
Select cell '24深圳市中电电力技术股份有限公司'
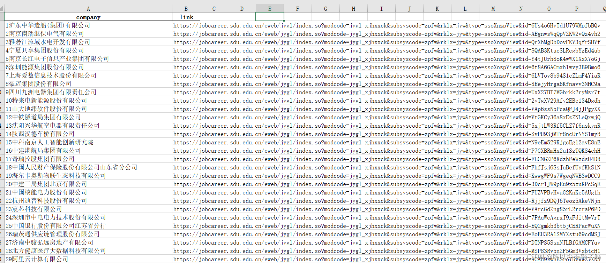pos(88,217)
